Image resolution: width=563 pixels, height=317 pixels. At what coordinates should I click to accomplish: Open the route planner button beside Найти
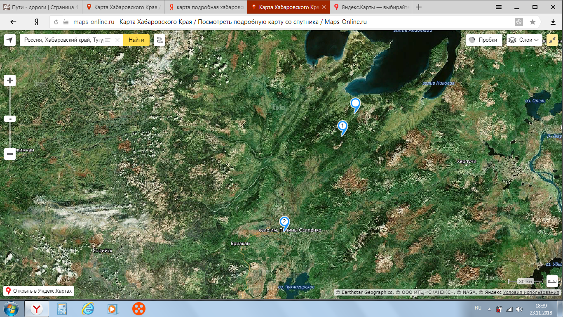pyautogui.click(x=159, y=40)
